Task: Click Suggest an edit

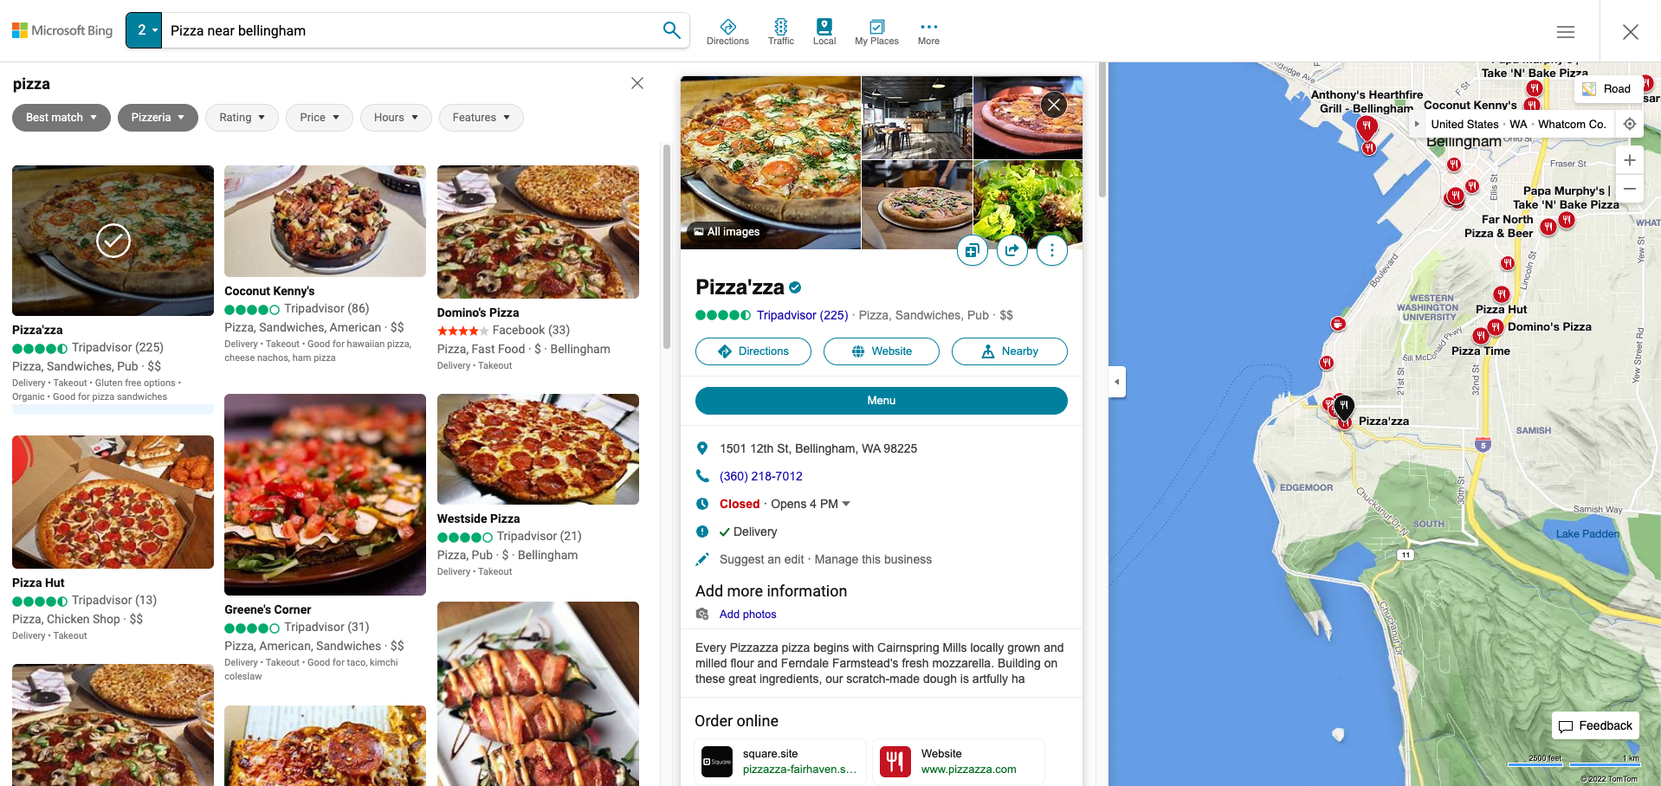Action: [x=762, y=559]
